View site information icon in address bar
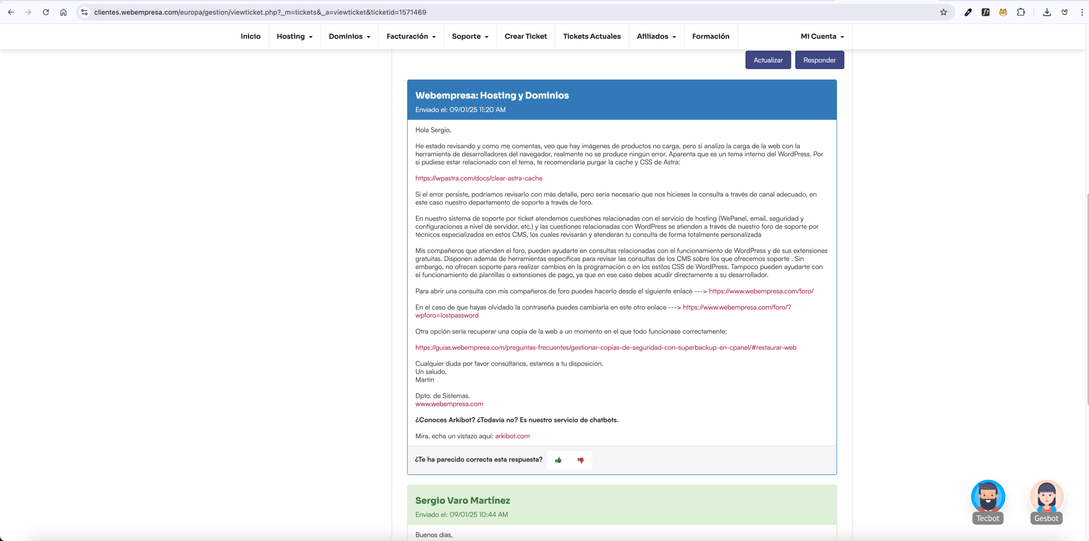Image resolution: width=1089 pixels, height=541 pixels. 84,12
